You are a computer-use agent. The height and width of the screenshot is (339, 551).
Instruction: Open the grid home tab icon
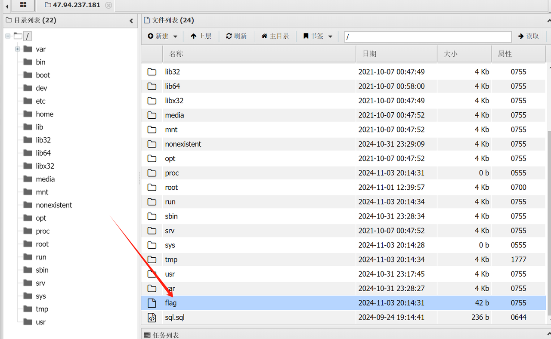point(23,5)
